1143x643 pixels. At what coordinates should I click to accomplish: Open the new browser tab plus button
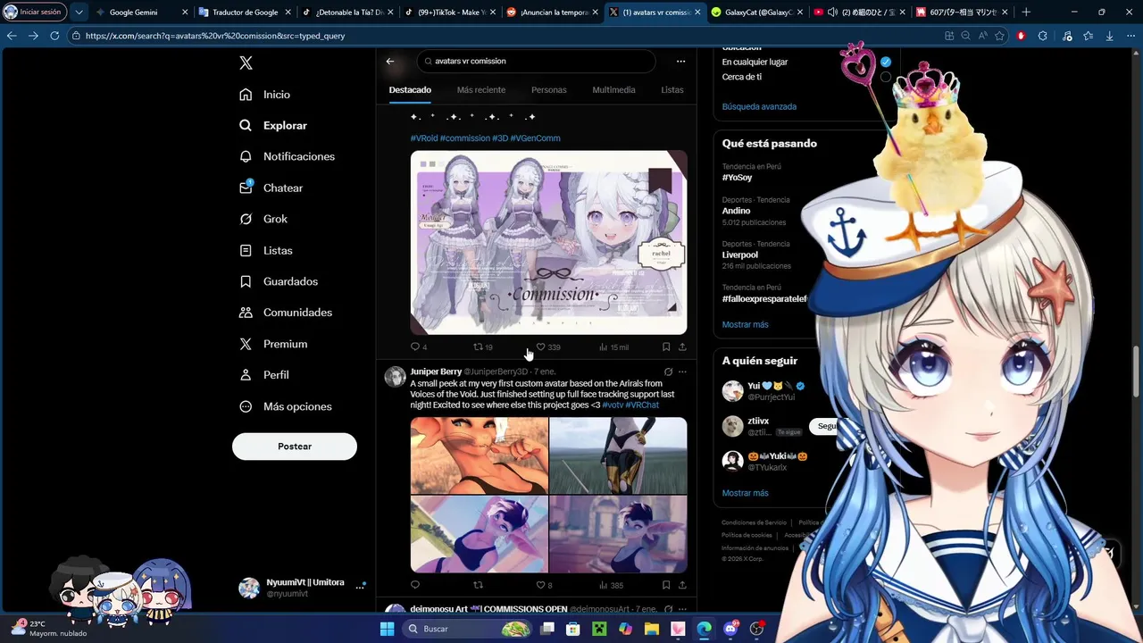tap(1026, 13)
